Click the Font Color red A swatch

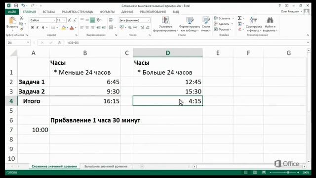point(72,28)
